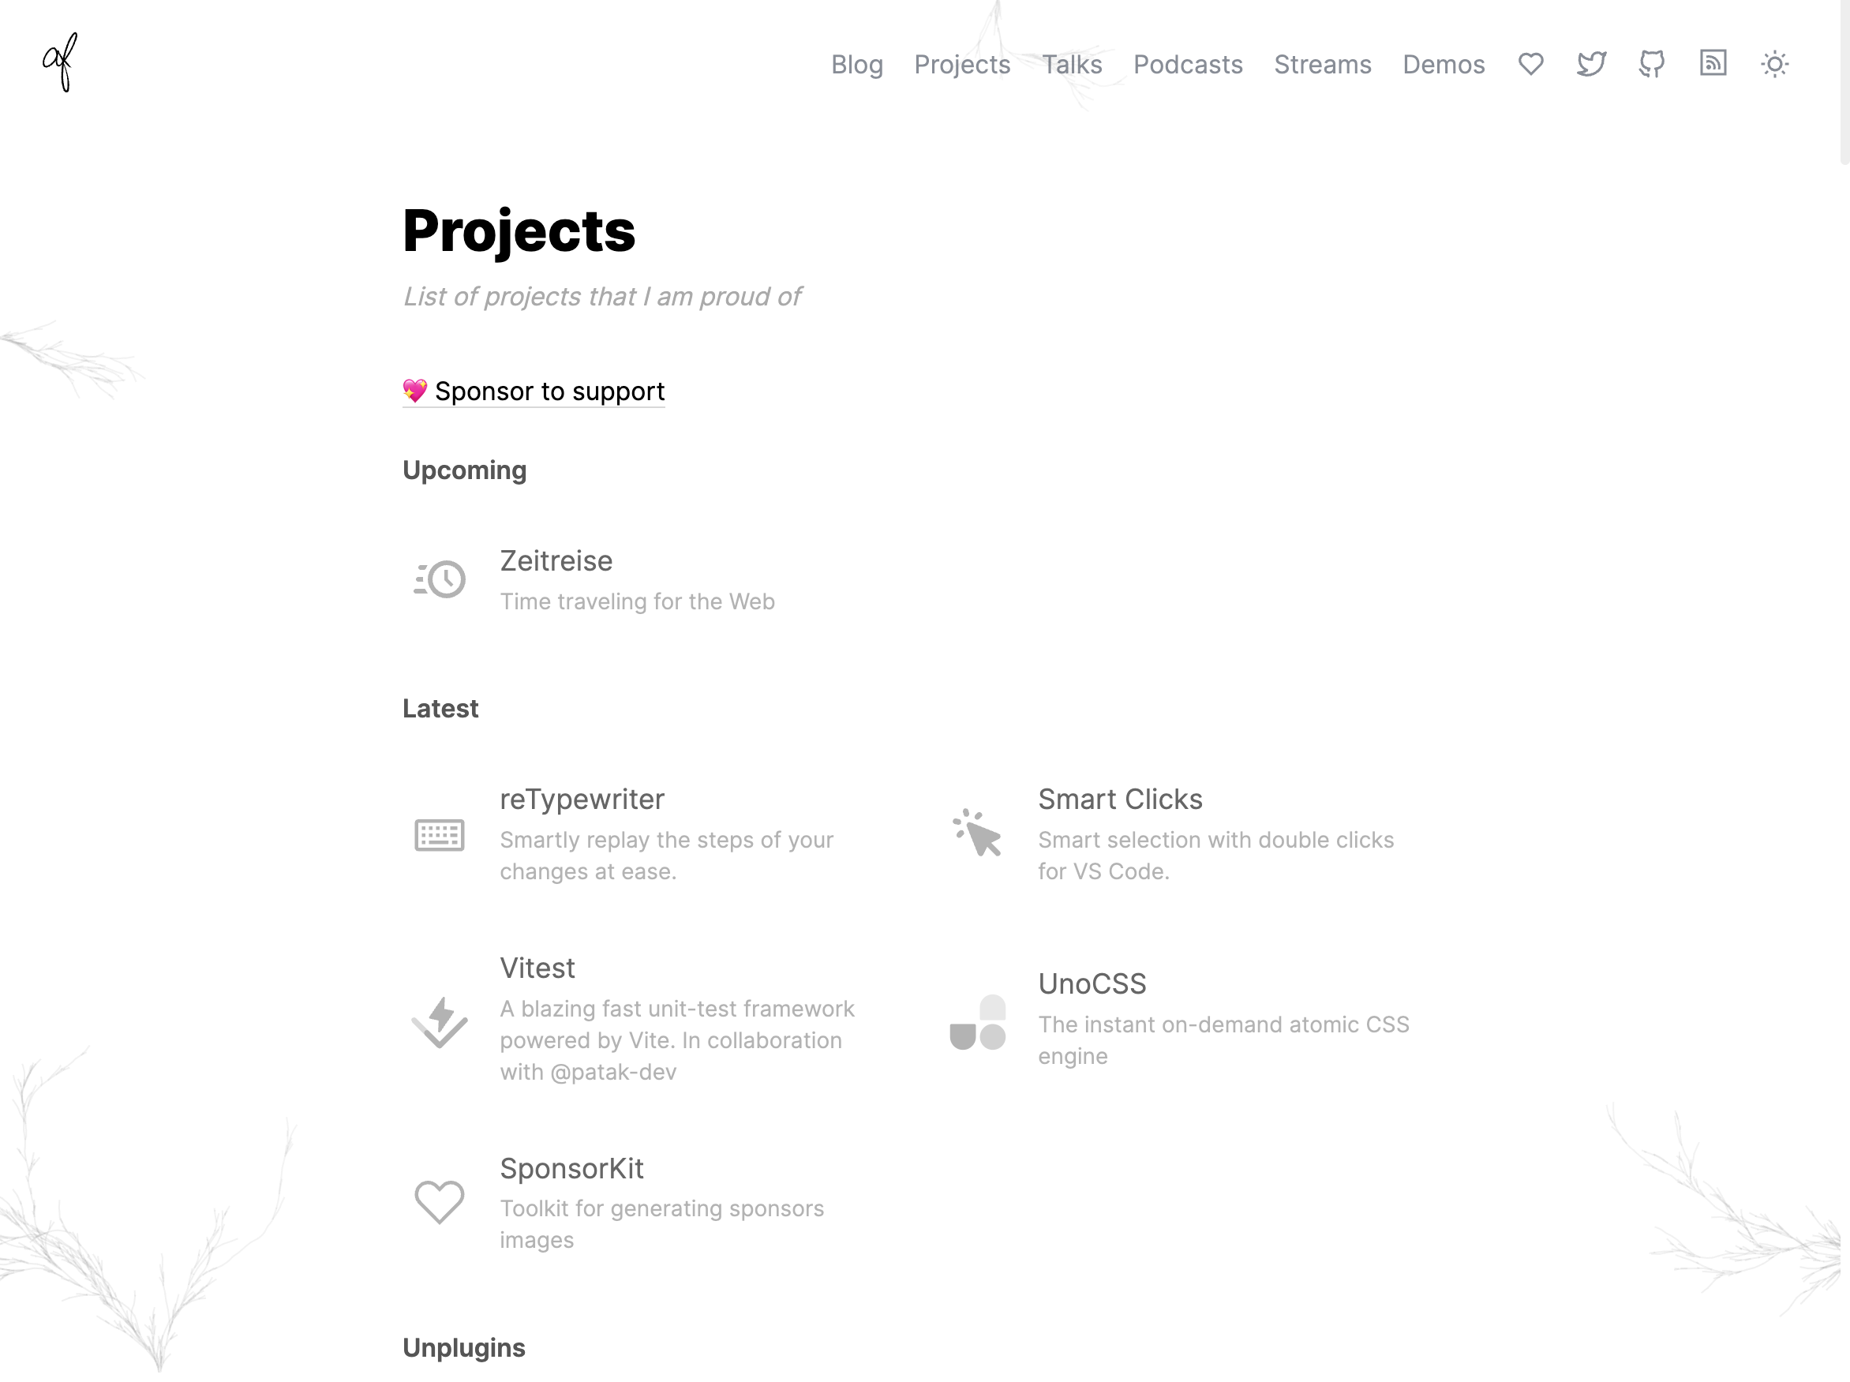Click the Smart Clicks cursor icon
The width and height of the screenshot is (1850, 1382).
tap(977, 833)
